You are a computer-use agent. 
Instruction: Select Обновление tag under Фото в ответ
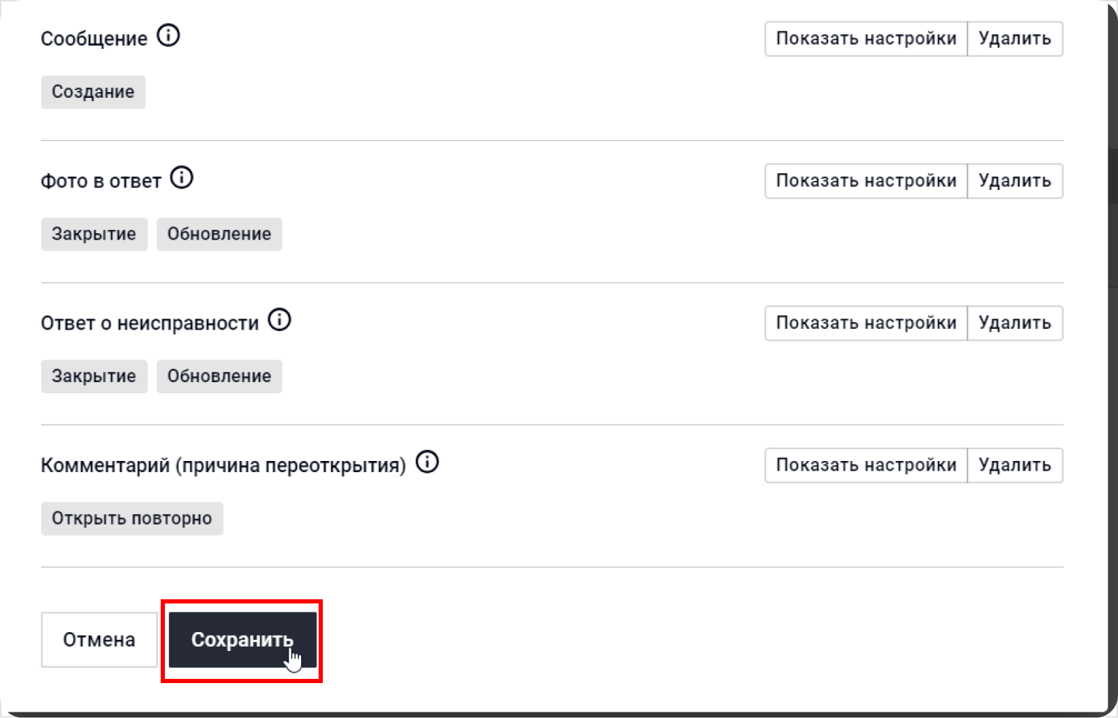pos(219,234)
